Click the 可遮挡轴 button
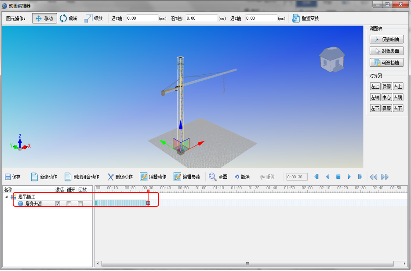Viewport: 411px width, 271px height. click(x=386, y=62)
